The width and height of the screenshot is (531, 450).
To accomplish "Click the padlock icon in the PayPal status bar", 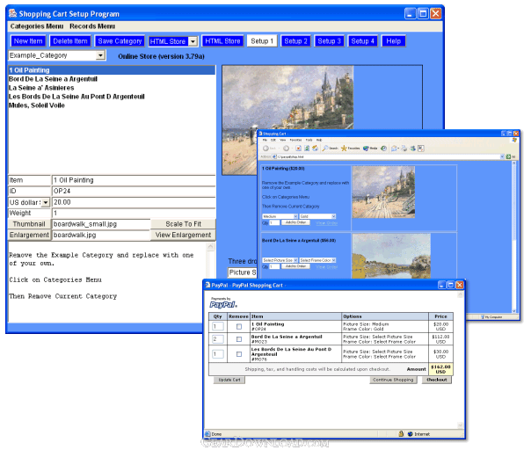I will pyautogui.click(x=401, y=434).
